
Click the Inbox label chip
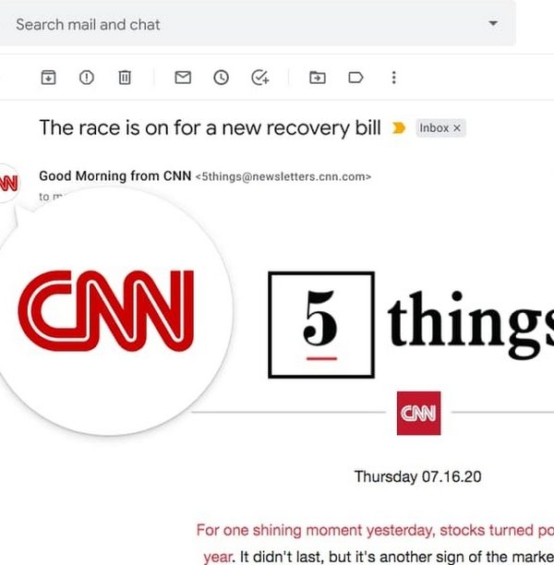point(434,128)
